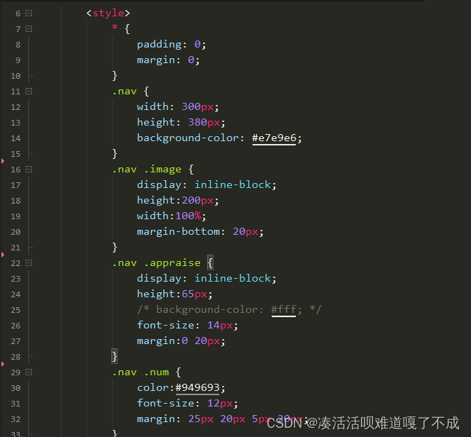The height and width of the screenshot is (437, 471).
Task: Click the 'background-color' property on line 14
Action: click(188, 138)
